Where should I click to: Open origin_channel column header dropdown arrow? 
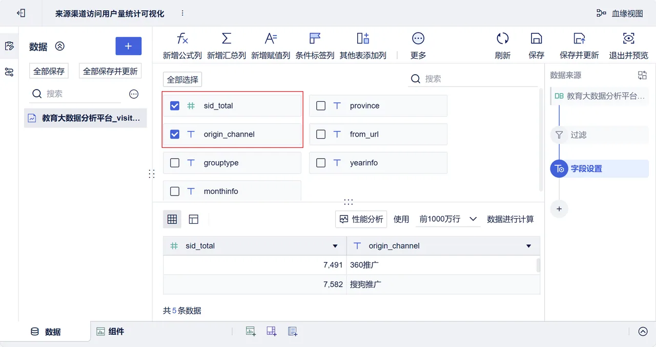[529, 246]
